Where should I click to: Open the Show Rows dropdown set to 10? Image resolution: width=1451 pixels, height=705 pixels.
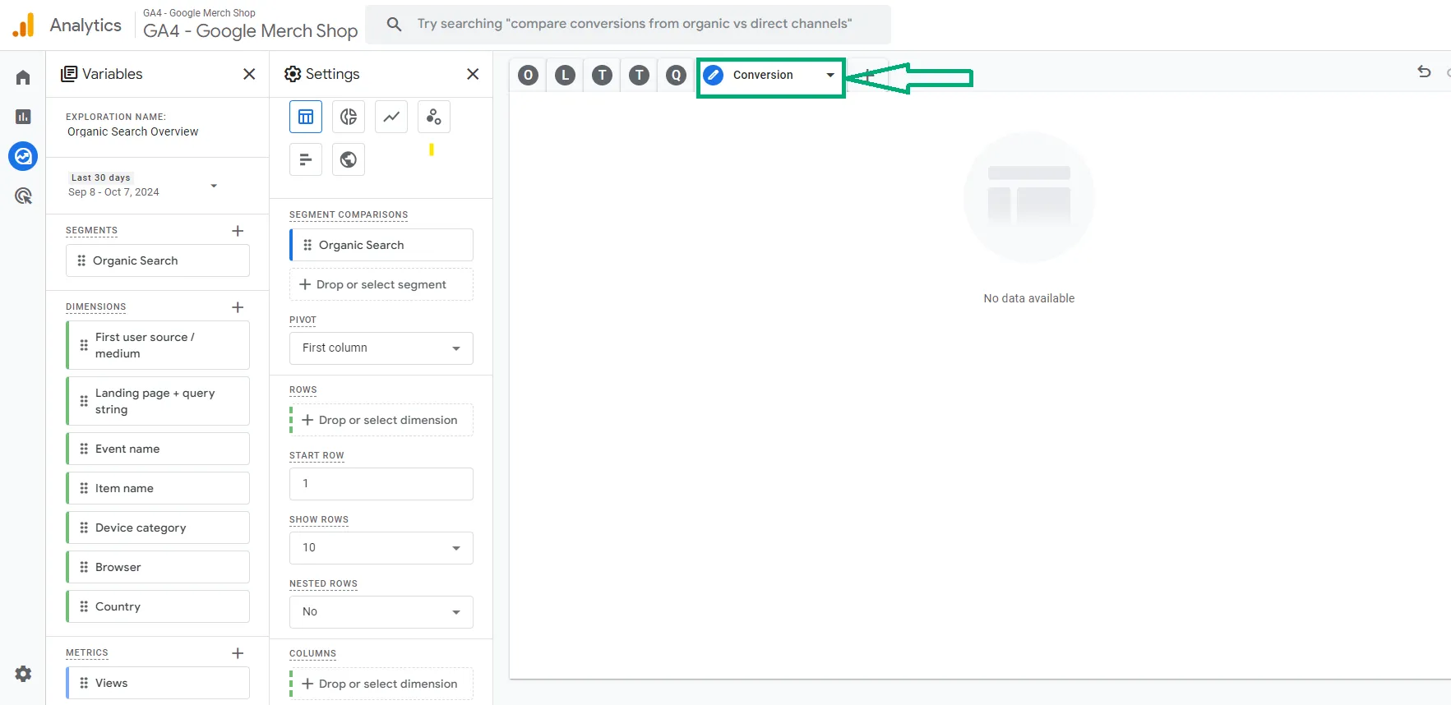[x=381, y=548]
